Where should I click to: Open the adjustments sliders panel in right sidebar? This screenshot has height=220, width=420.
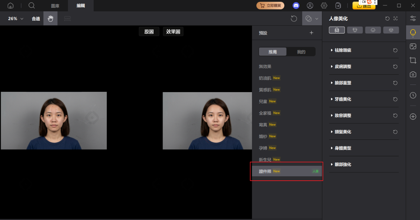[413, 18]
